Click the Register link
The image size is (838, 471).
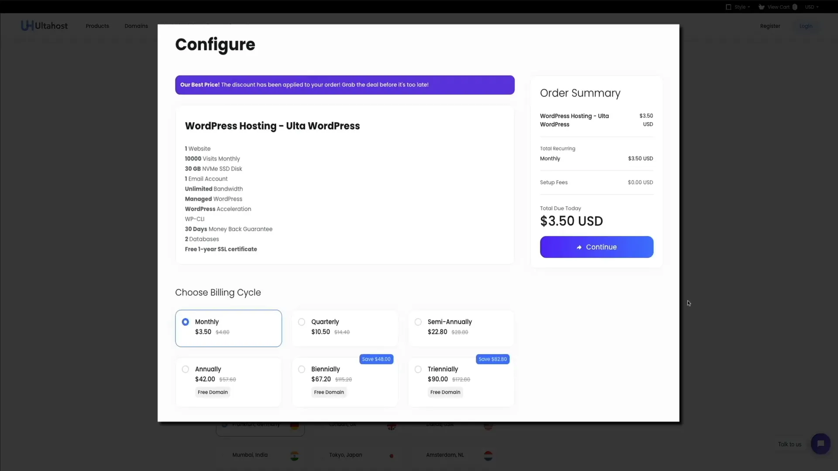click(770, 26)
